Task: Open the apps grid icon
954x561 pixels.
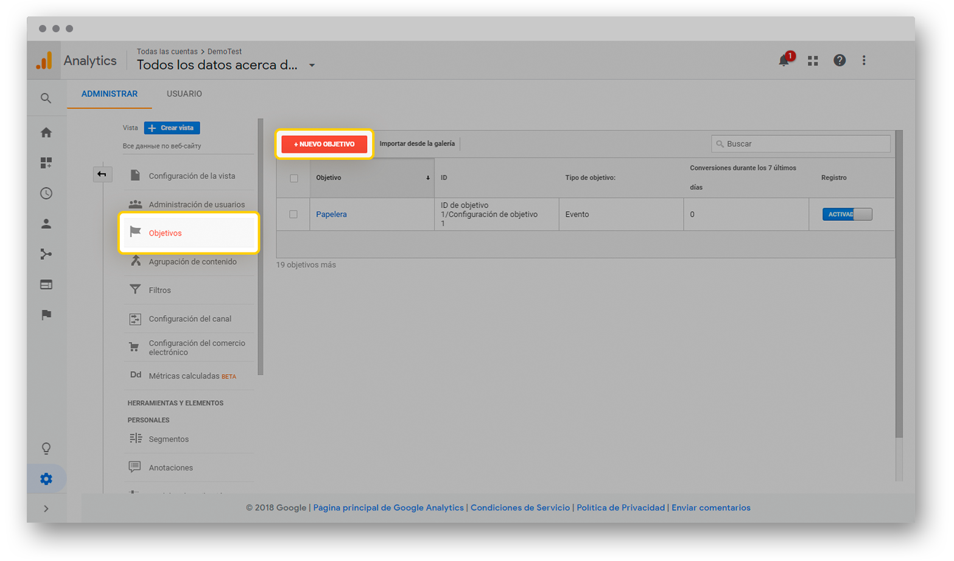Action: coord(813,61)
